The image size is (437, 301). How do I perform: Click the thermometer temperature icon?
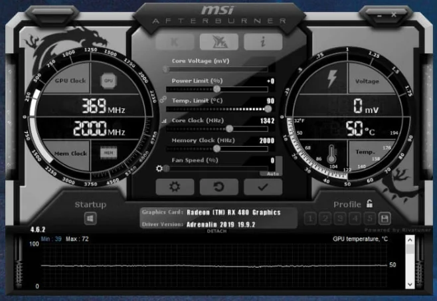(x=331, y=155)
